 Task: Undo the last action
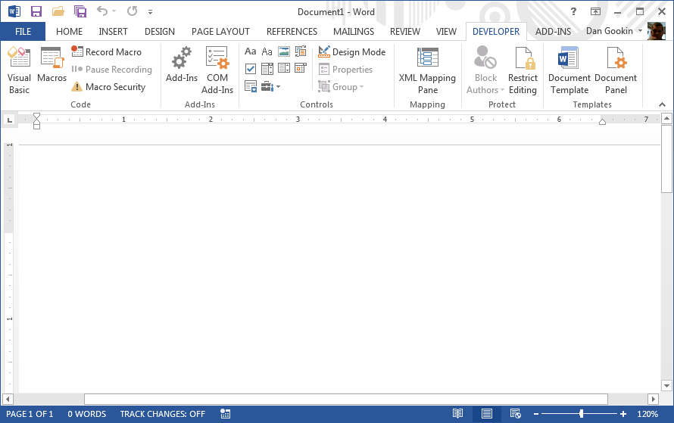pyautogui.click(x=102, y=11)
